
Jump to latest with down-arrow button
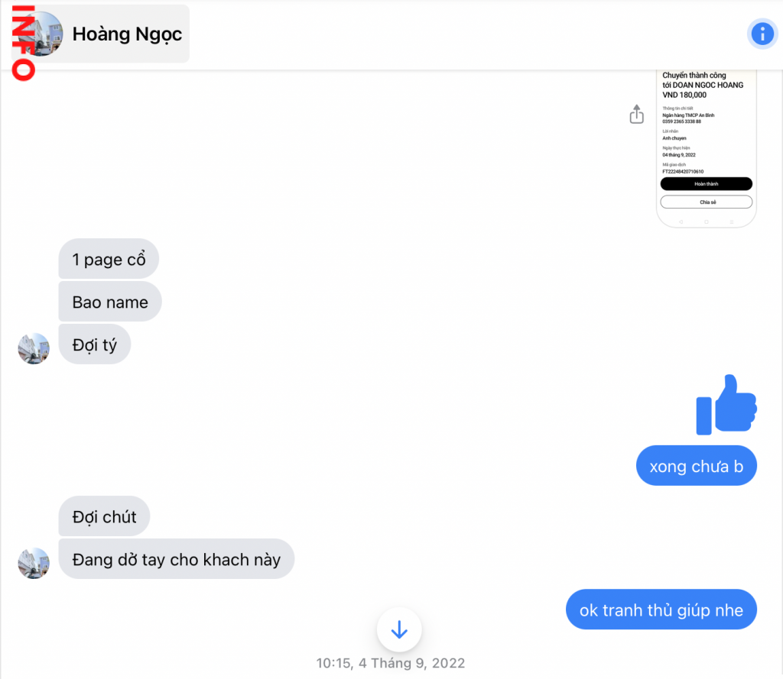(399, 629)
